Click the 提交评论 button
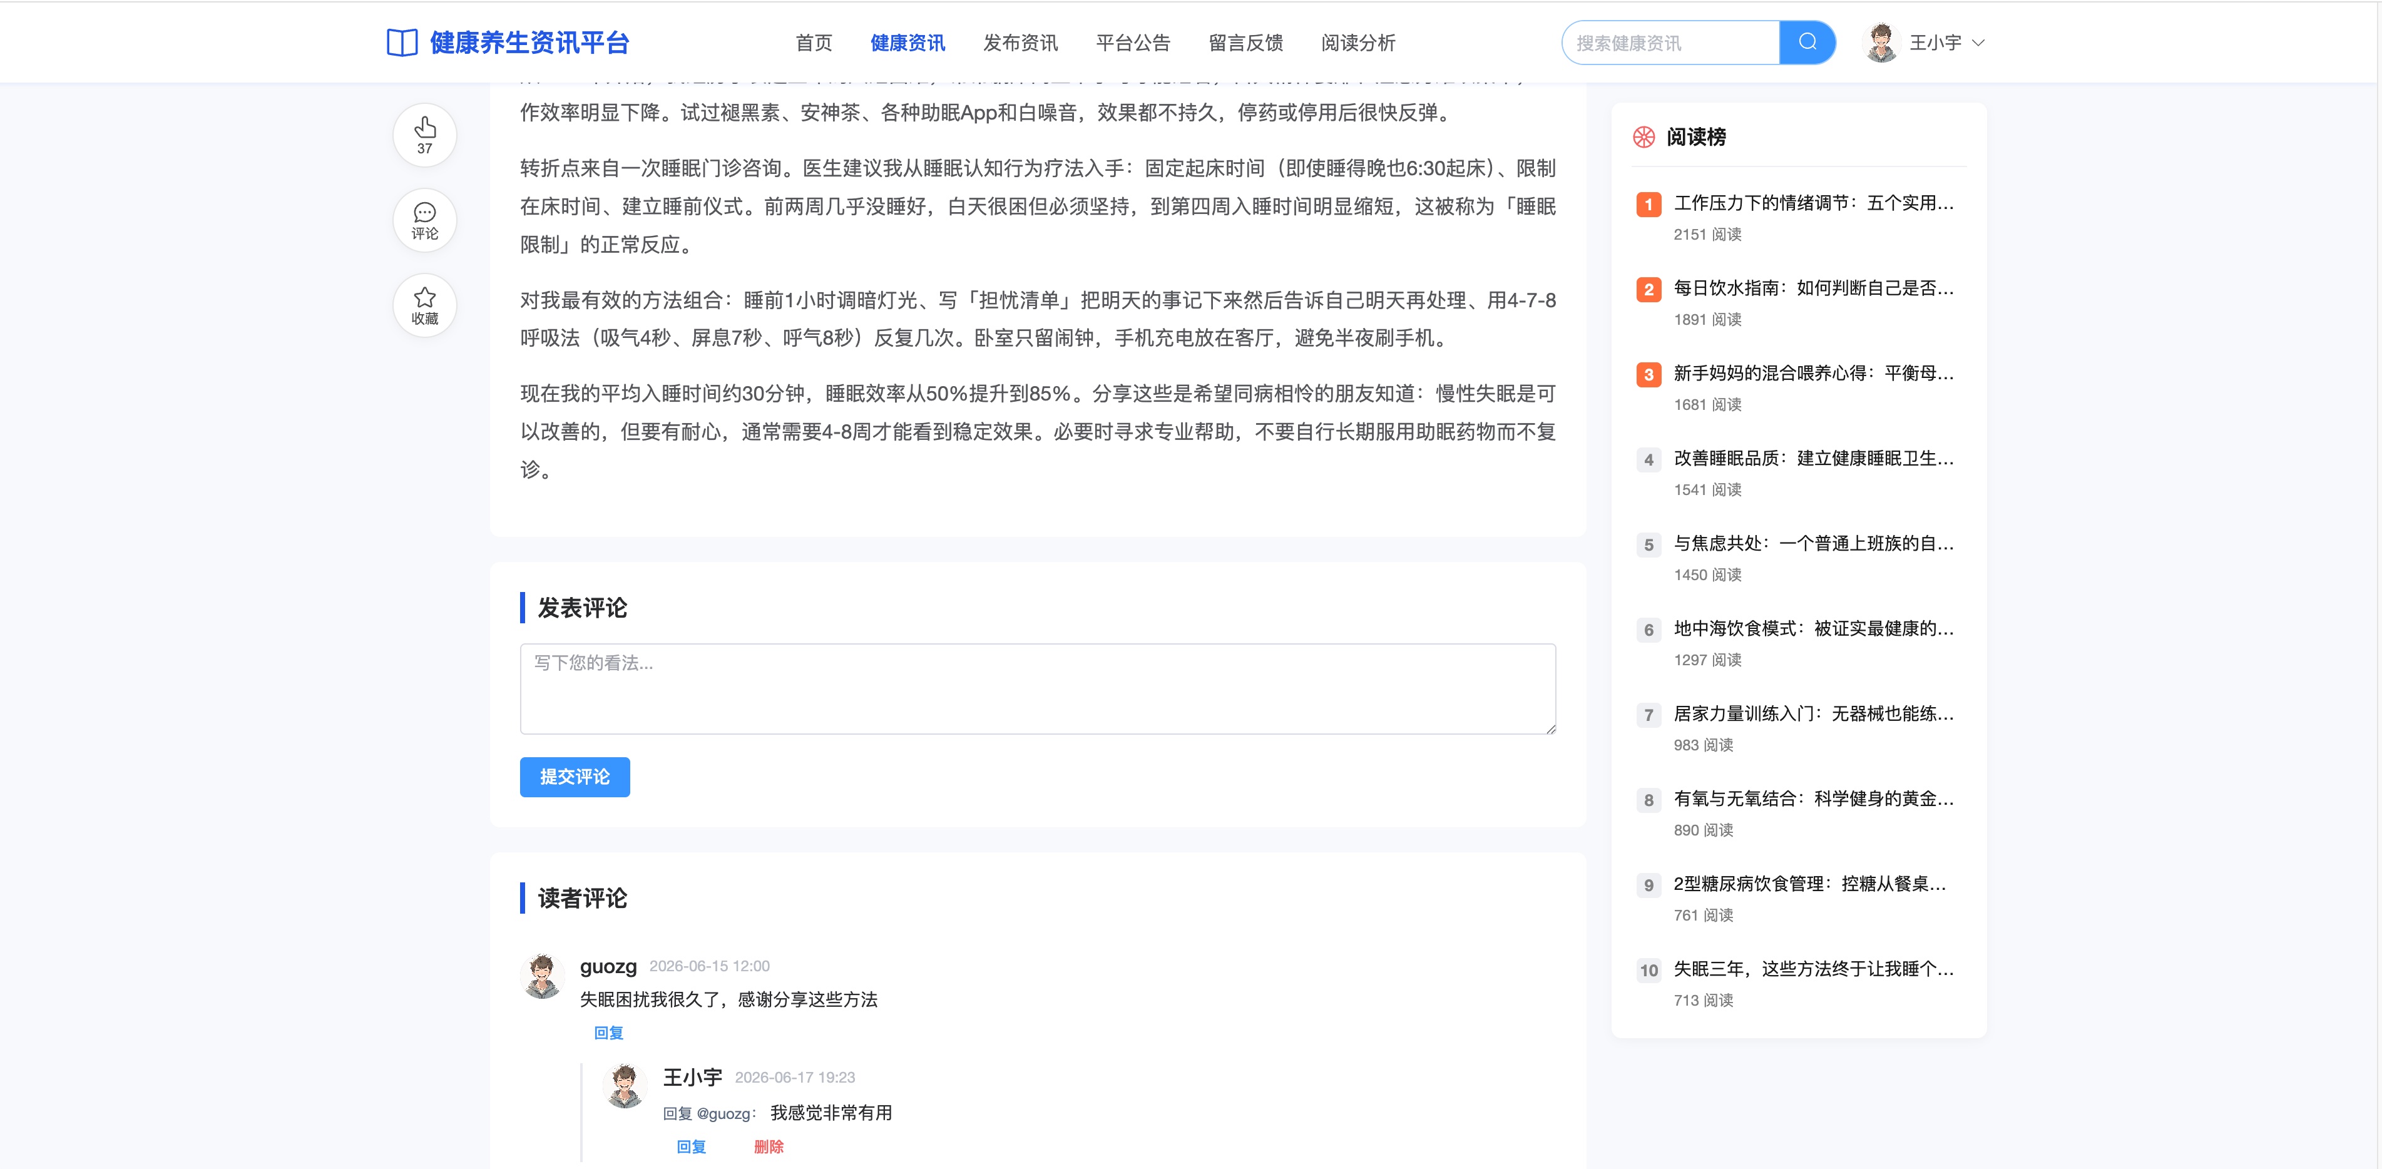 click(x=575, y=777)
